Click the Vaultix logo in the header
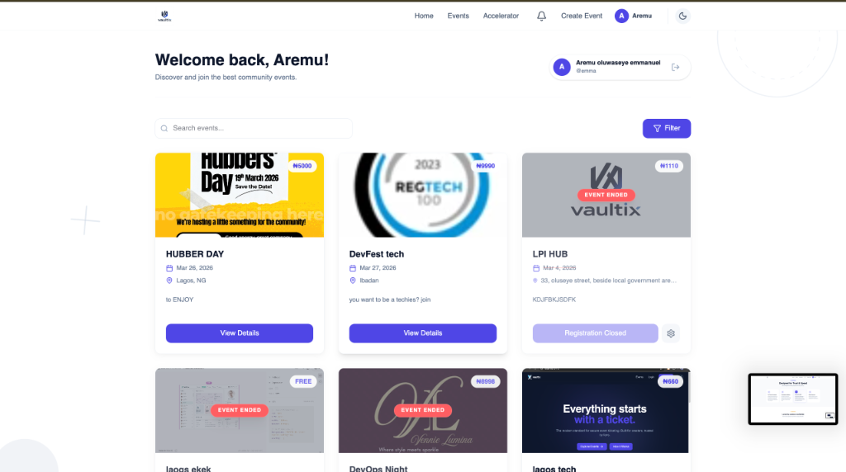This screenshot has height=472, width=846. (164, 17)
